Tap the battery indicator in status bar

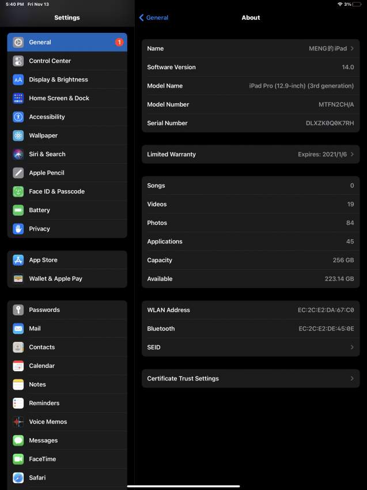[357, 5]
